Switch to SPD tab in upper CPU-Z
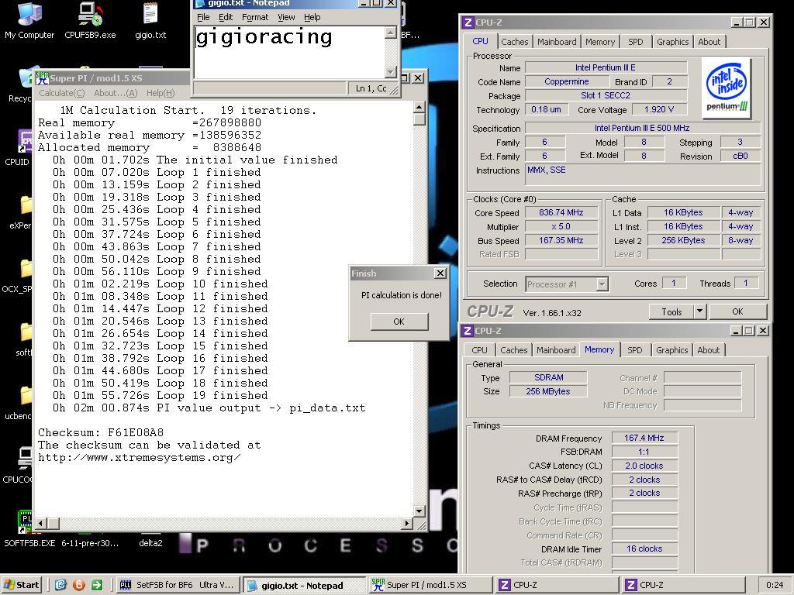Image resolution: width=794 pixels, height=595 pixels. point(636,42)
